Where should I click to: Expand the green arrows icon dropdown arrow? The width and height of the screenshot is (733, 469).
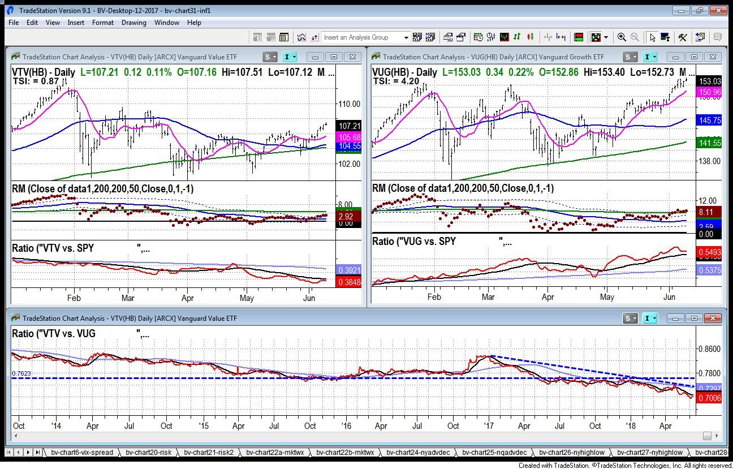point(606,37)
